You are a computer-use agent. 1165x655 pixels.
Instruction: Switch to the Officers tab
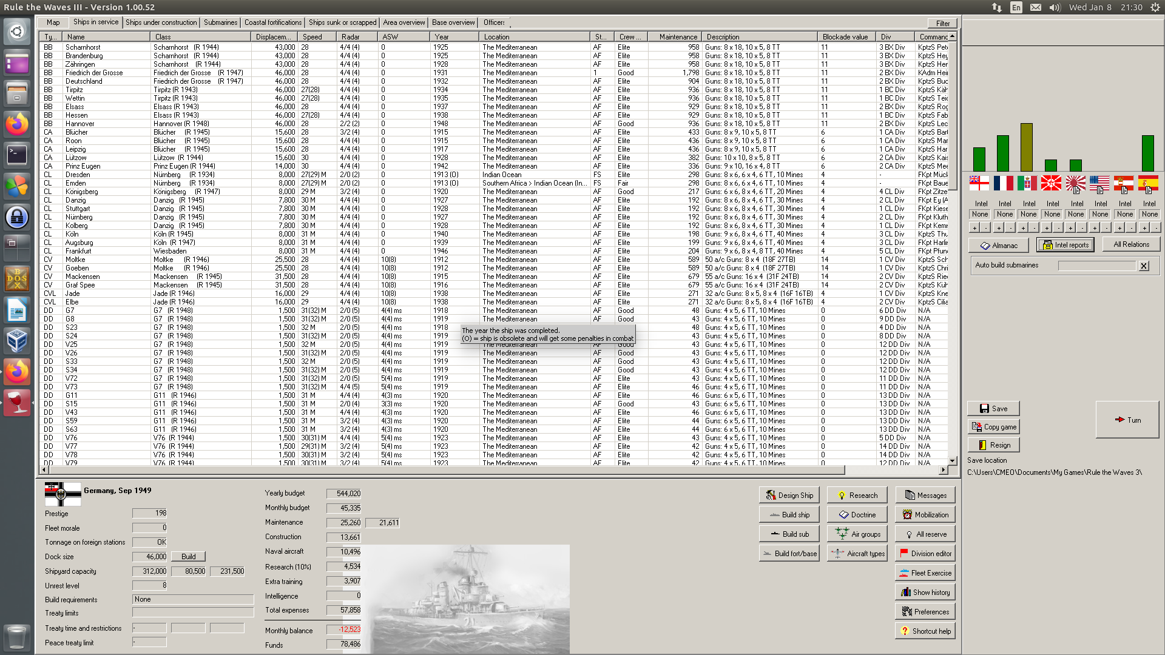click(494, 22)
